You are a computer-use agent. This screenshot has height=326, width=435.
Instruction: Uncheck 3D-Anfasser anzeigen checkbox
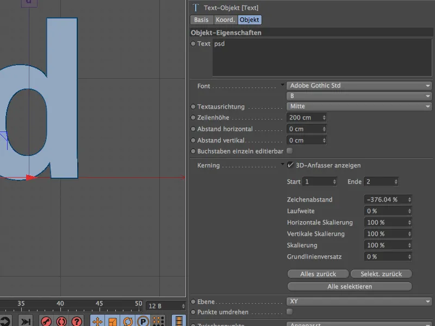(x=290, y=165)
